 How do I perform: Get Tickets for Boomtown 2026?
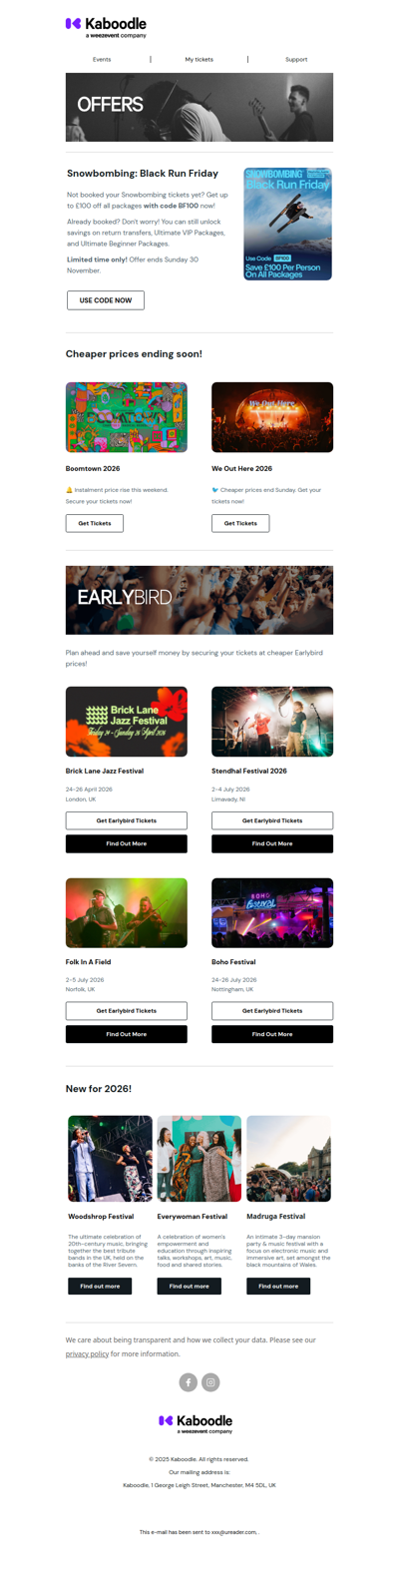pos(95,523)
